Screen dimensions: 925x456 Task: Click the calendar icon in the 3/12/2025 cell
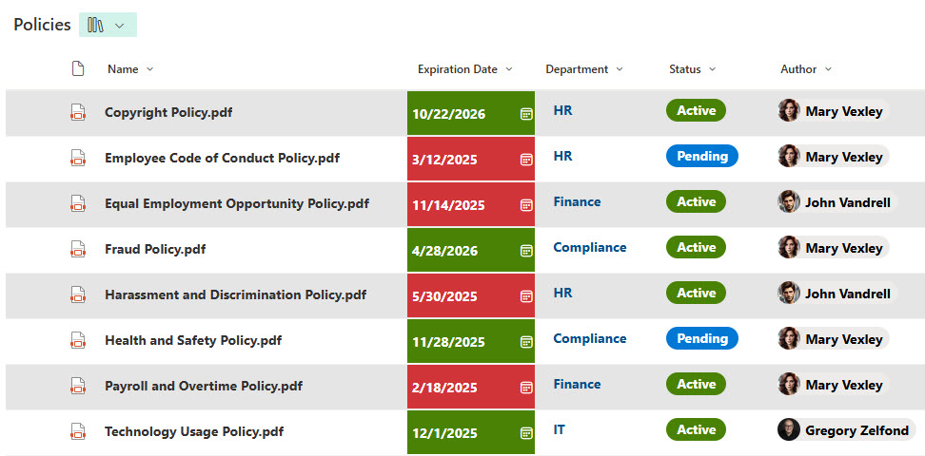point(525,160)
